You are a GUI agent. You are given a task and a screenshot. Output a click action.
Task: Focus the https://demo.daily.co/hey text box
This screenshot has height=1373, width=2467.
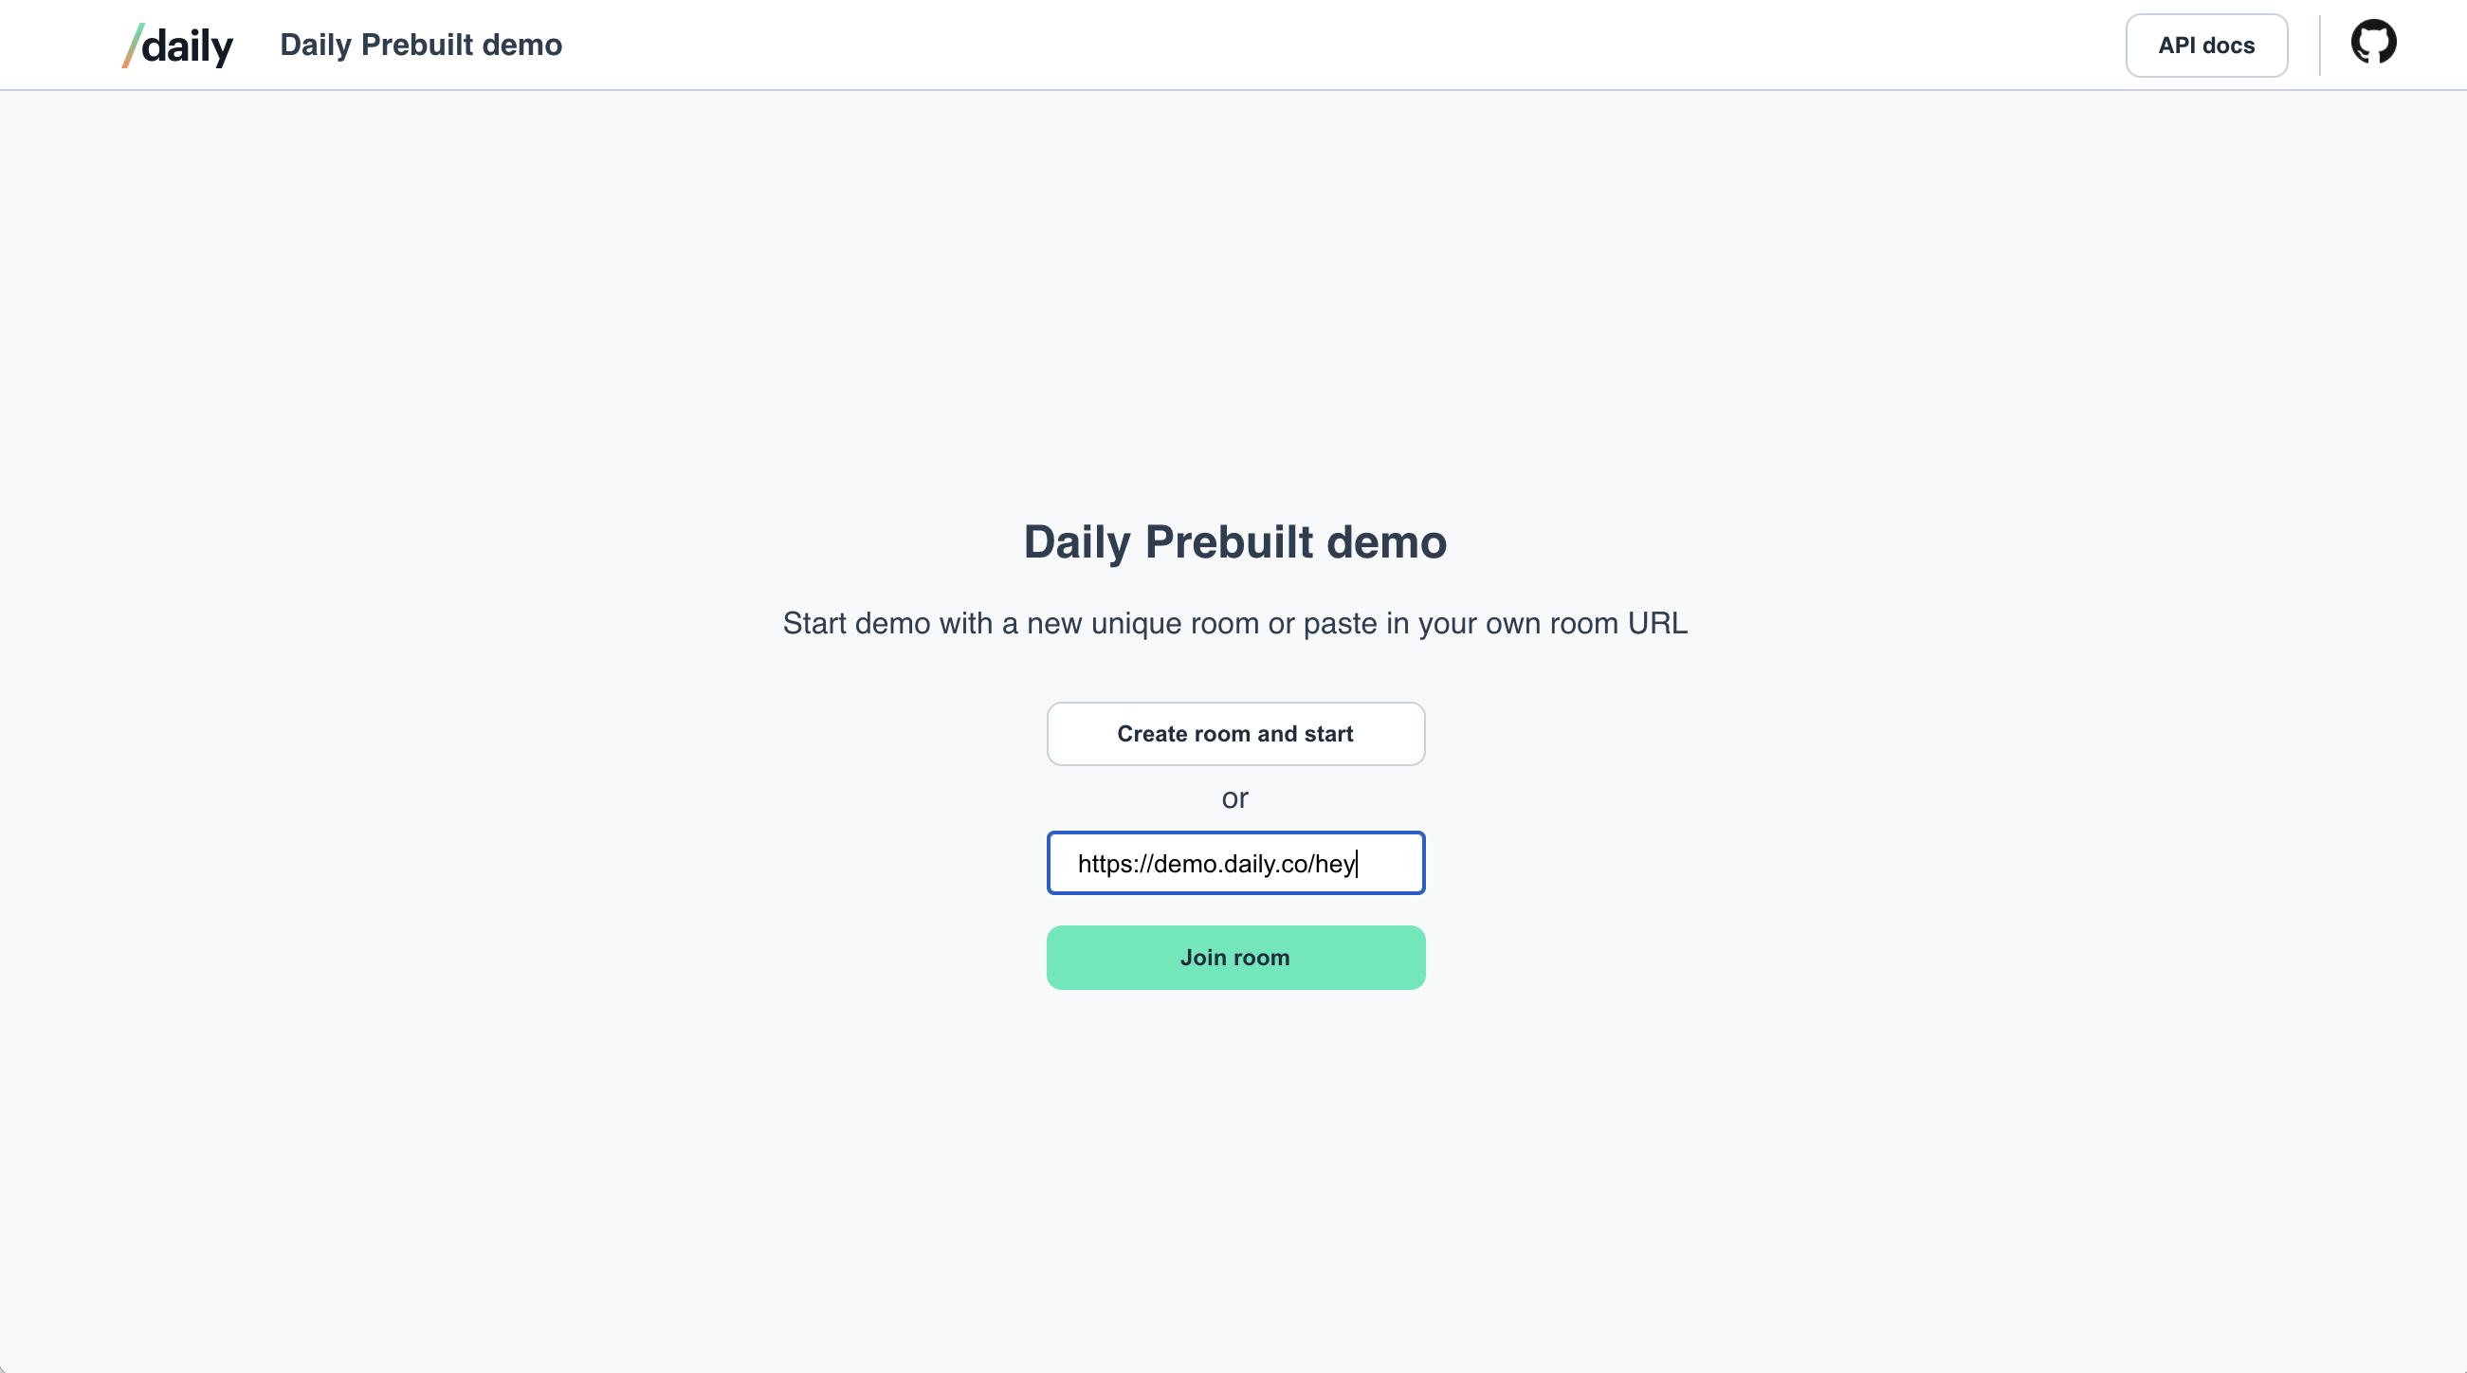click(x=1235, y=863)
